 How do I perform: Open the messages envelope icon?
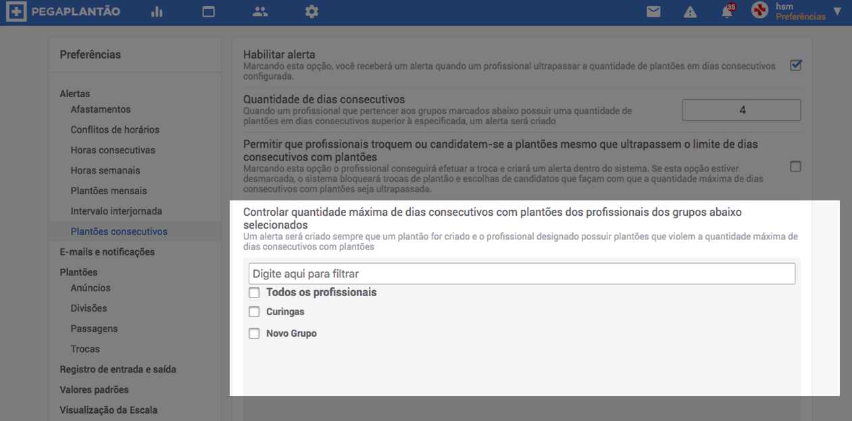[x=653, y=11]
